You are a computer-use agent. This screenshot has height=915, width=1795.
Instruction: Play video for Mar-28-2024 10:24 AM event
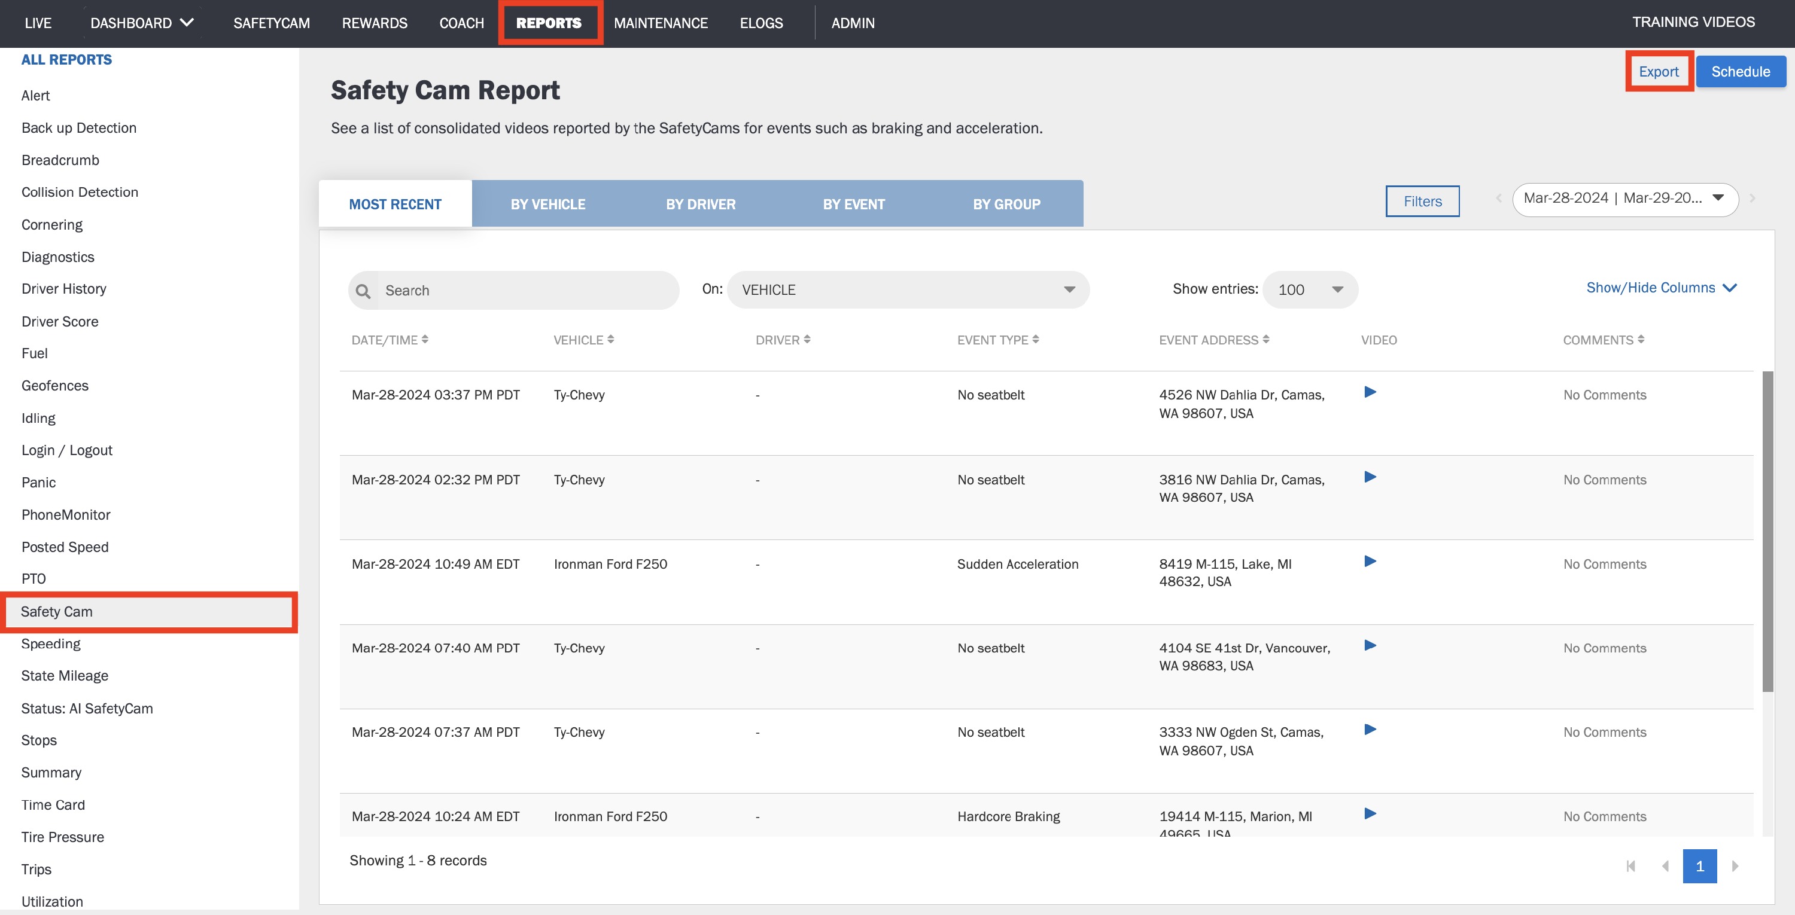click(x=1370, y=814)
